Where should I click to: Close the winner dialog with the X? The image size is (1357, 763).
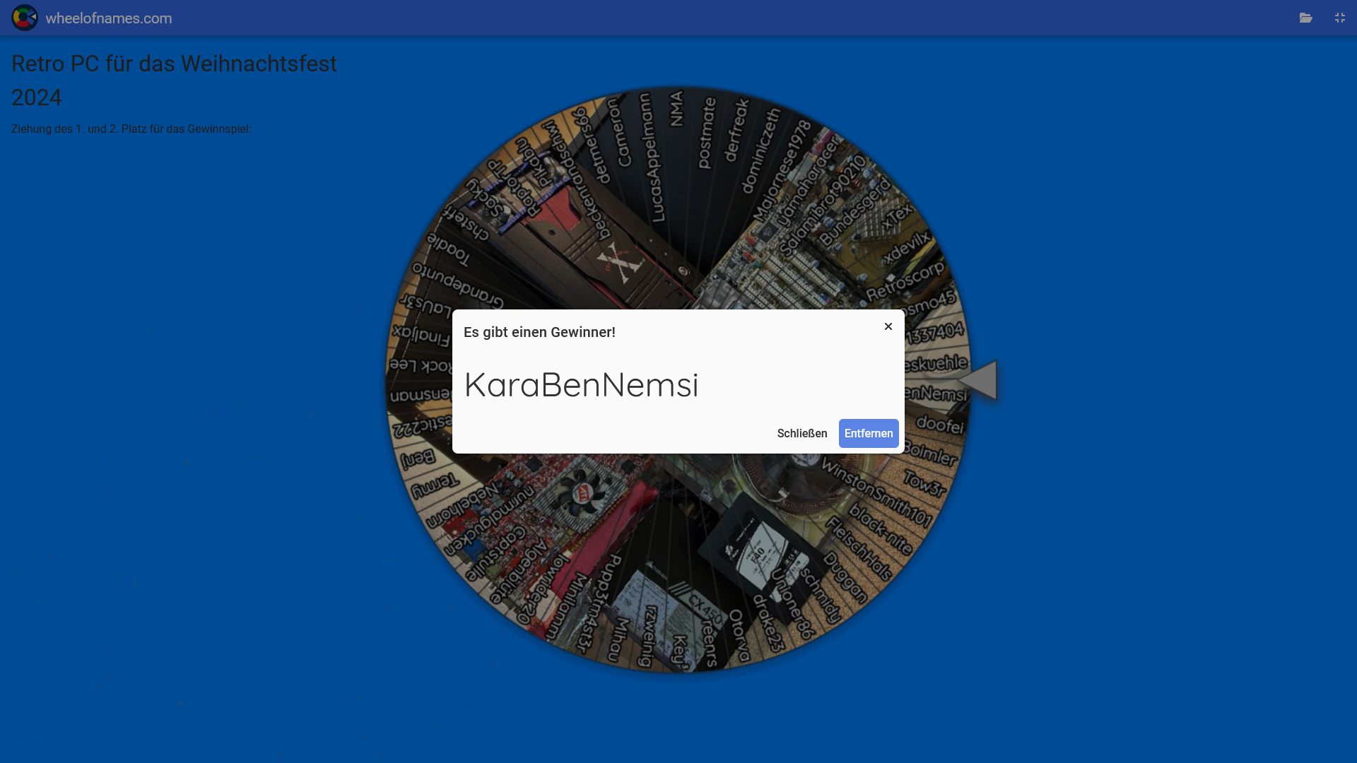888,326
